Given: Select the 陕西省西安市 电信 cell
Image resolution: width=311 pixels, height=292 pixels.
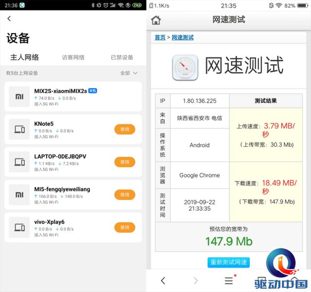Looking at the screenshot, I should [200, 118].
